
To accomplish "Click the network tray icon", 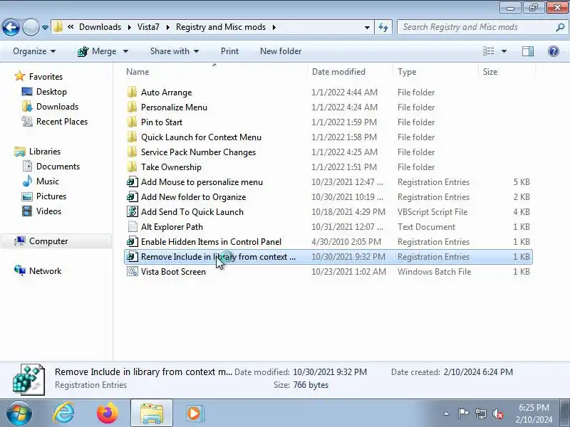I will tap(480, 413).
